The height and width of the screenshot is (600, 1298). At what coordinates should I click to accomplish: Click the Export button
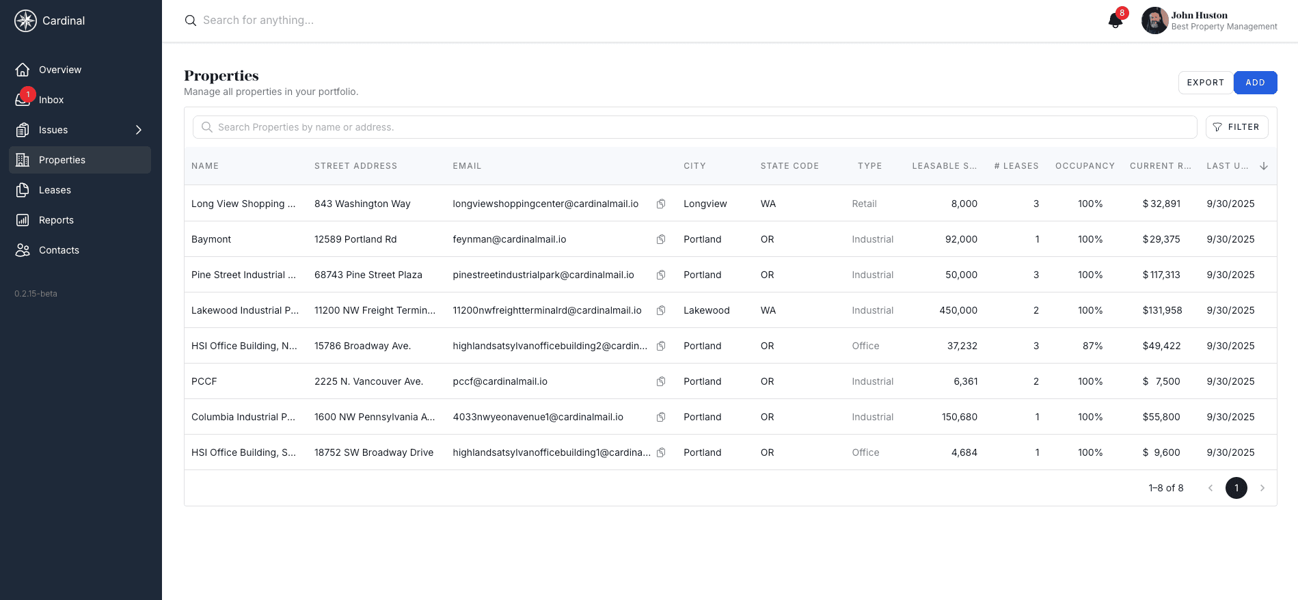(x=1205, y=83)
